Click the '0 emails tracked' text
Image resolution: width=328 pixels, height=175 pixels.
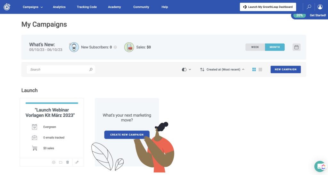coord(54,137)
